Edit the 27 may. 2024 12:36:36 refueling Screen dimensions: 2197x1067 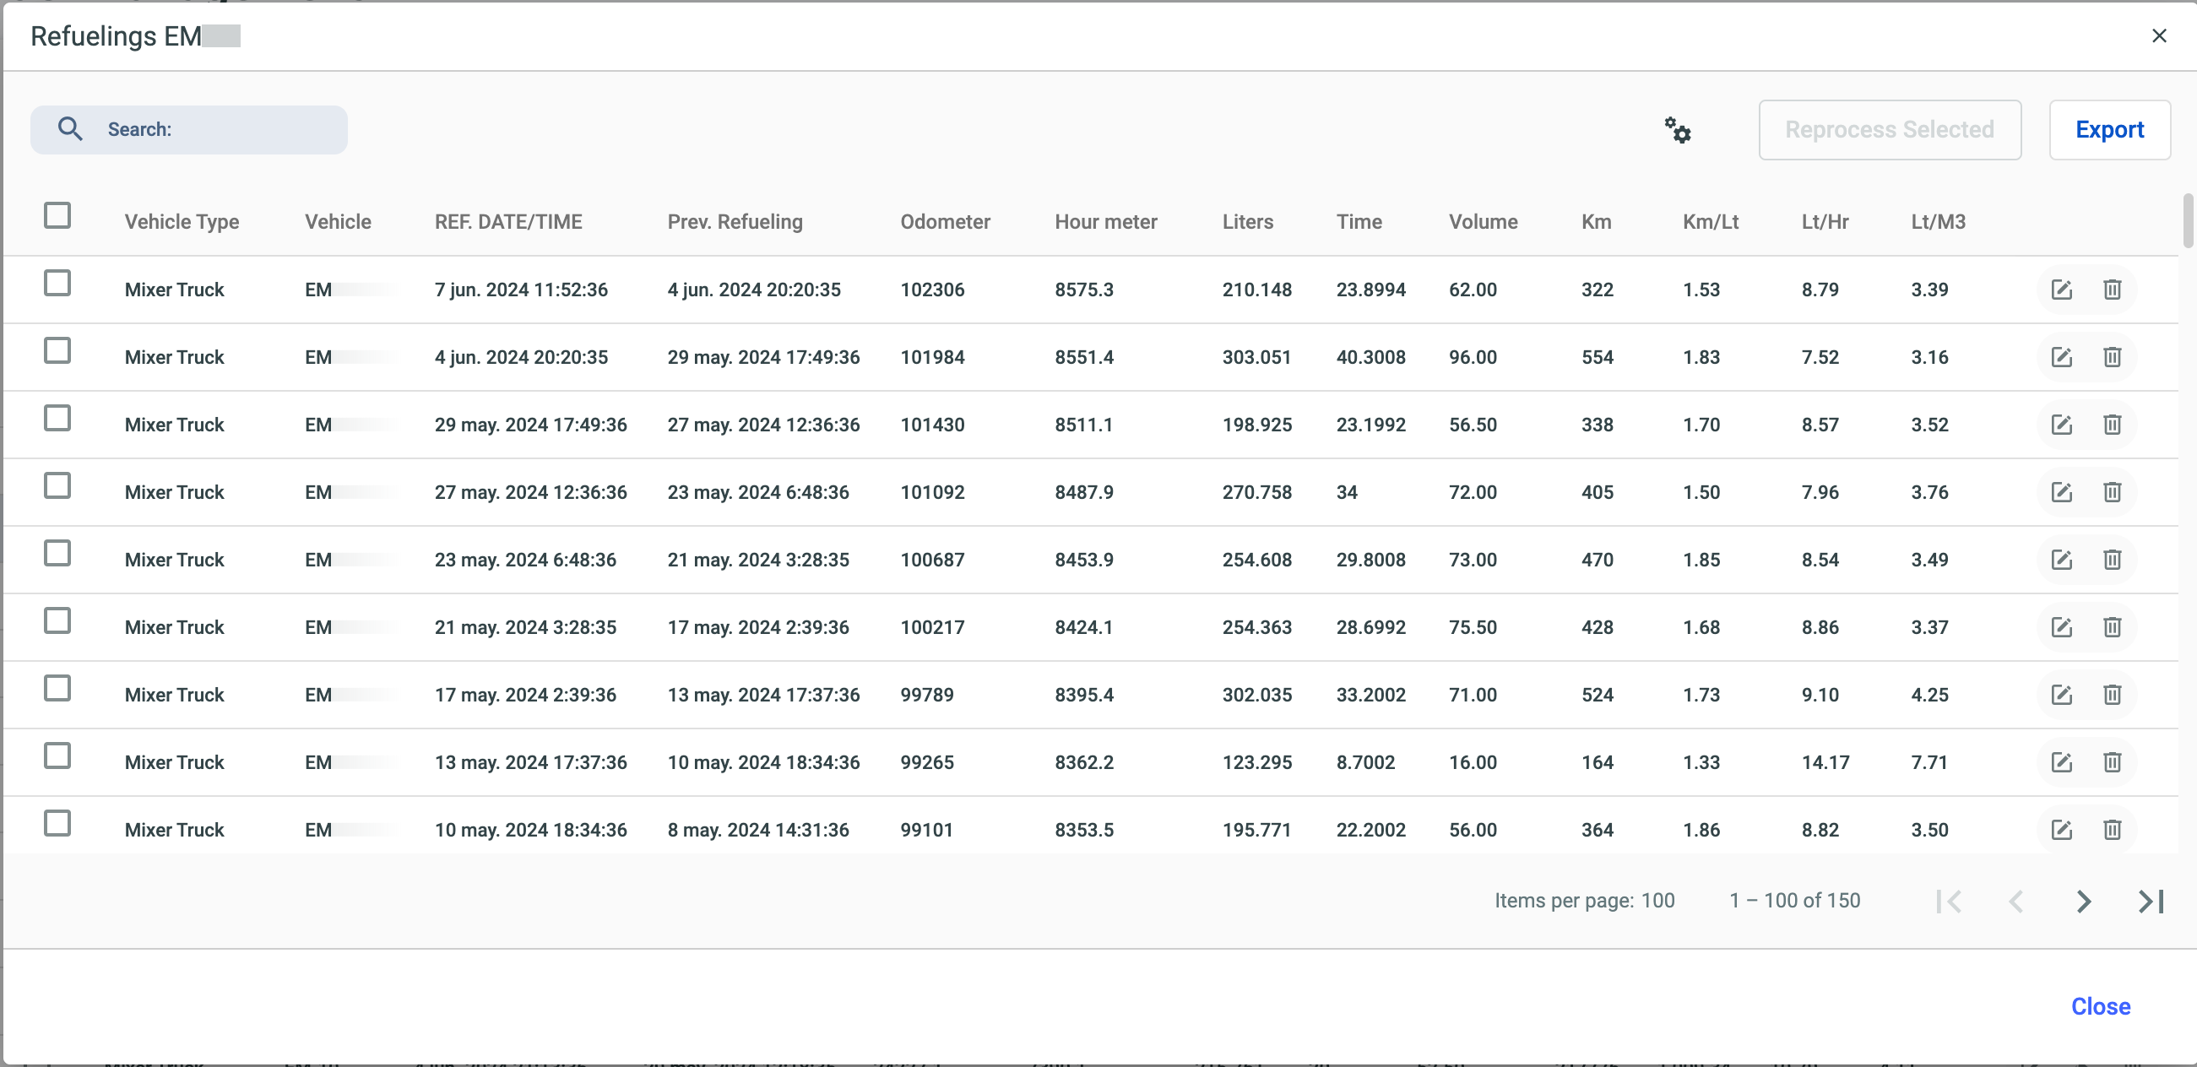tap(2060, 492)
